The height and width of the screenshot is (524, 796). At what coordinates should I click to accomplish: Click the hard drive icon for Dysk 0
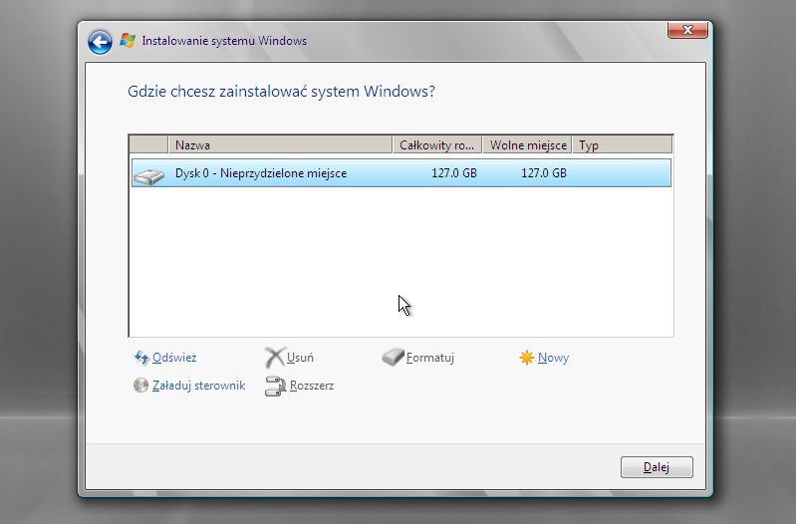pyautogui.click(x=148, y=175)
